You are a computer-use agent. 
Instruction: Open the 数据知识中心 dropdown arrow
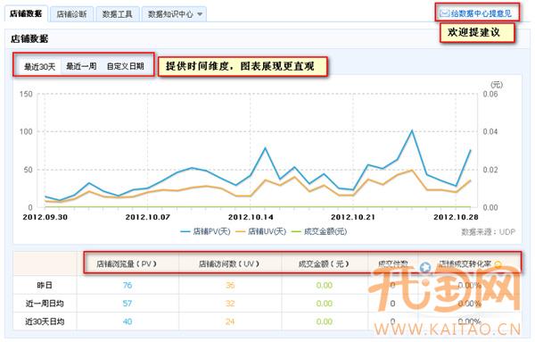200,14
